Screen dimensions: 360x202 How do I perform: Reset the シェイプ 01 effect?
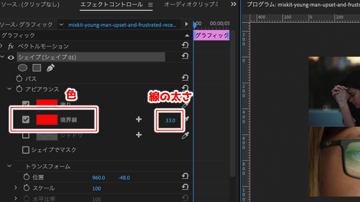click(185, 56)
